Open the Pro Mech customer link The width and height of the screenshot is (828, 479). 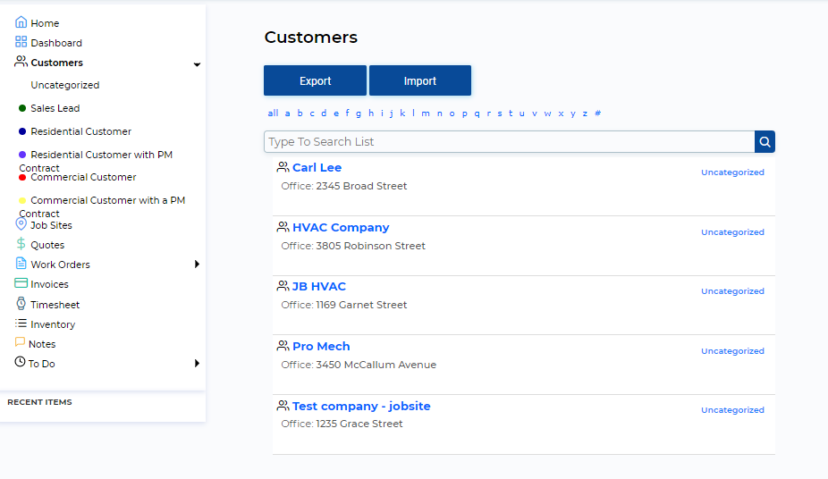click(321, 346)
